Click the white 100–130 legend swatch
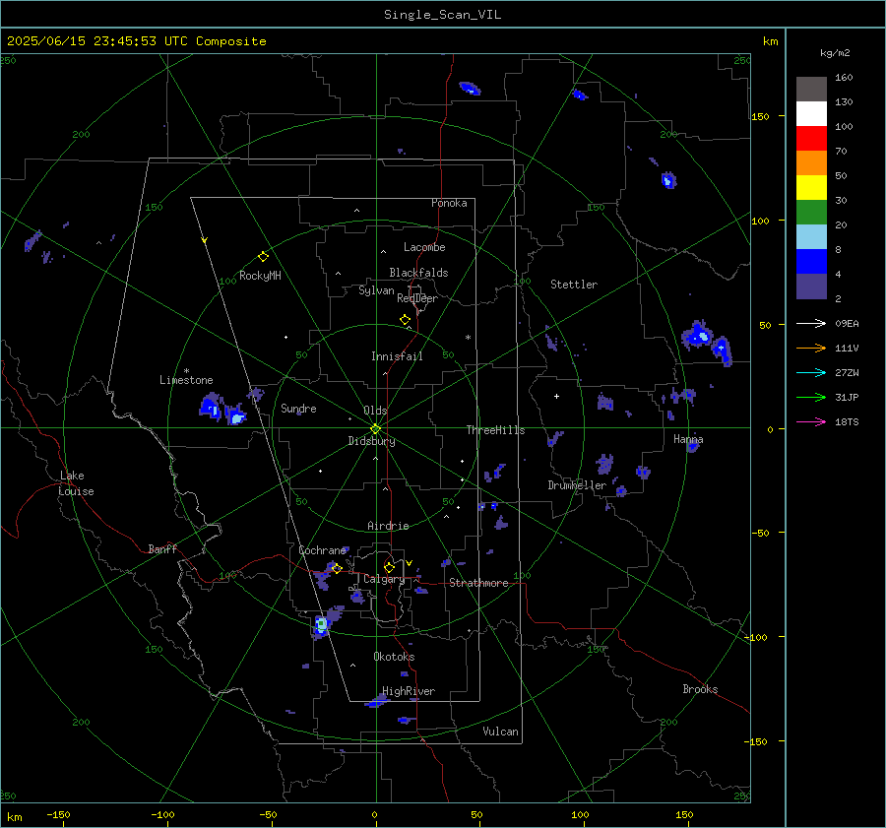Screen dimensions: 886x828 pyautogui.click(x=811, y=114)
